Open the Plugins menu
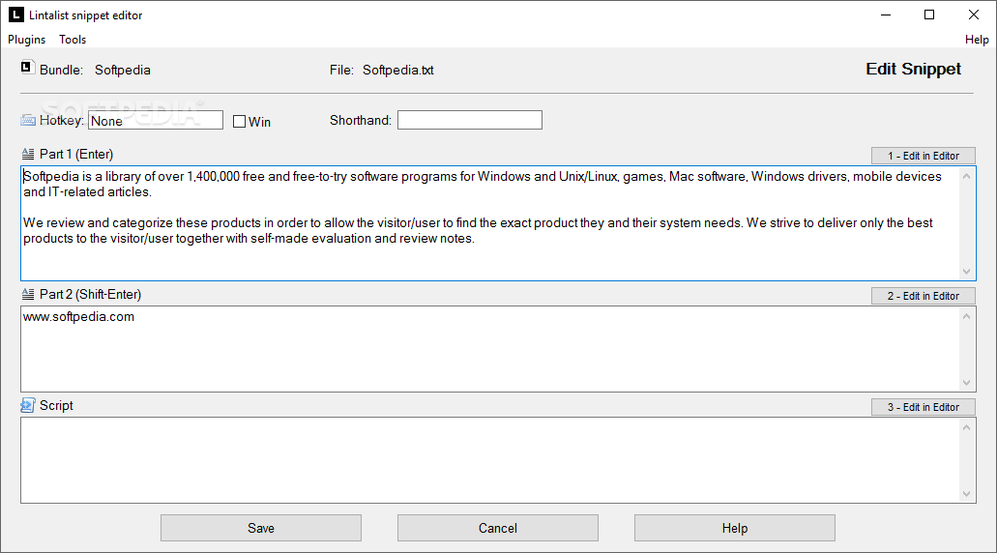Image resolution: width=997 pixels, height=553 pixels. pyautogui.click(x=27, y=40)
